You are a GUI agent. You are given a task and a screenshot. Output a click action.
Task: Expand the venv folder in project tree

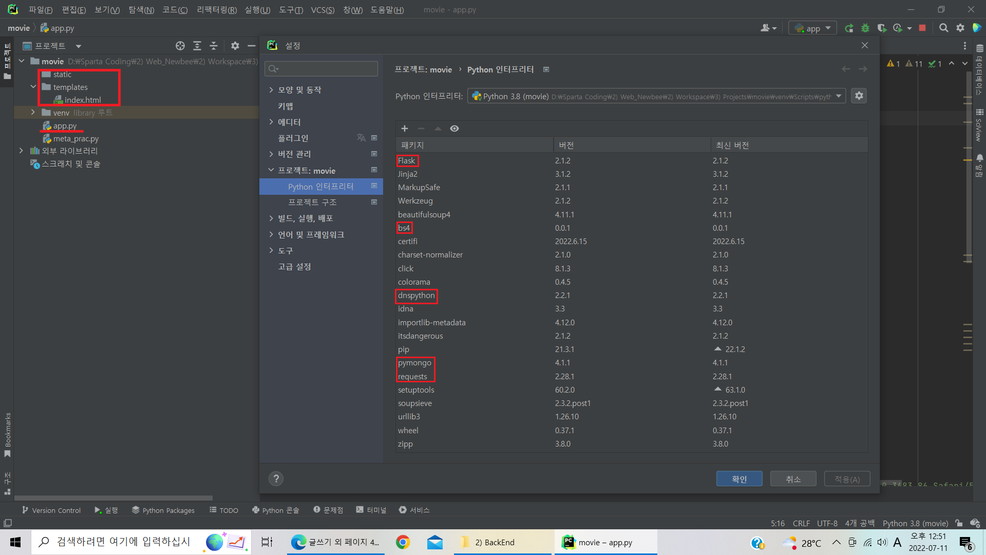click(33, 113)
